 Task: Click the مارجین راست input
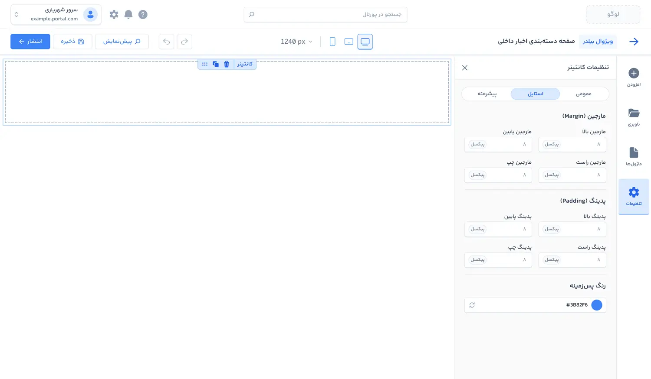[x=572, y=175]
